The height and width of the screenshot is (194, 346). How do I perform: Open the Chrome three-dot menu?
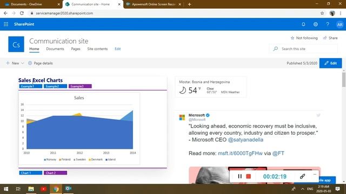tap(341, 13)
